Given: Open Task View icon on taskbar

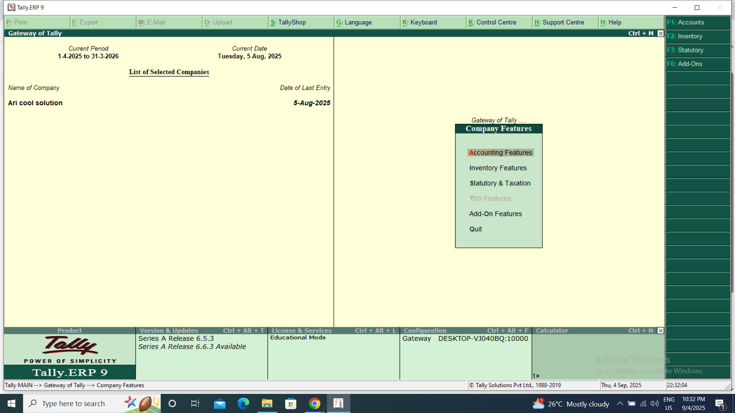Looking at the screenshot, I should pos(195,403).
